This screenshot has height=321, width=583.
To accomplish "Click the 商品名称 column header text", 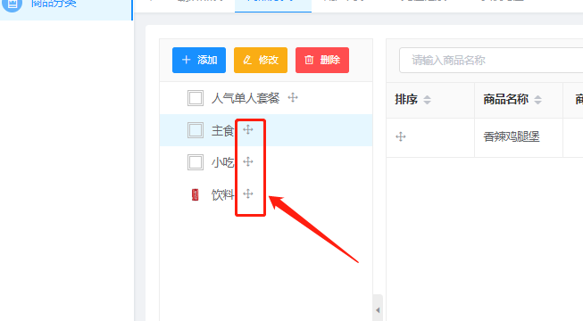I will pyautogui.click(x=506, y=100).
